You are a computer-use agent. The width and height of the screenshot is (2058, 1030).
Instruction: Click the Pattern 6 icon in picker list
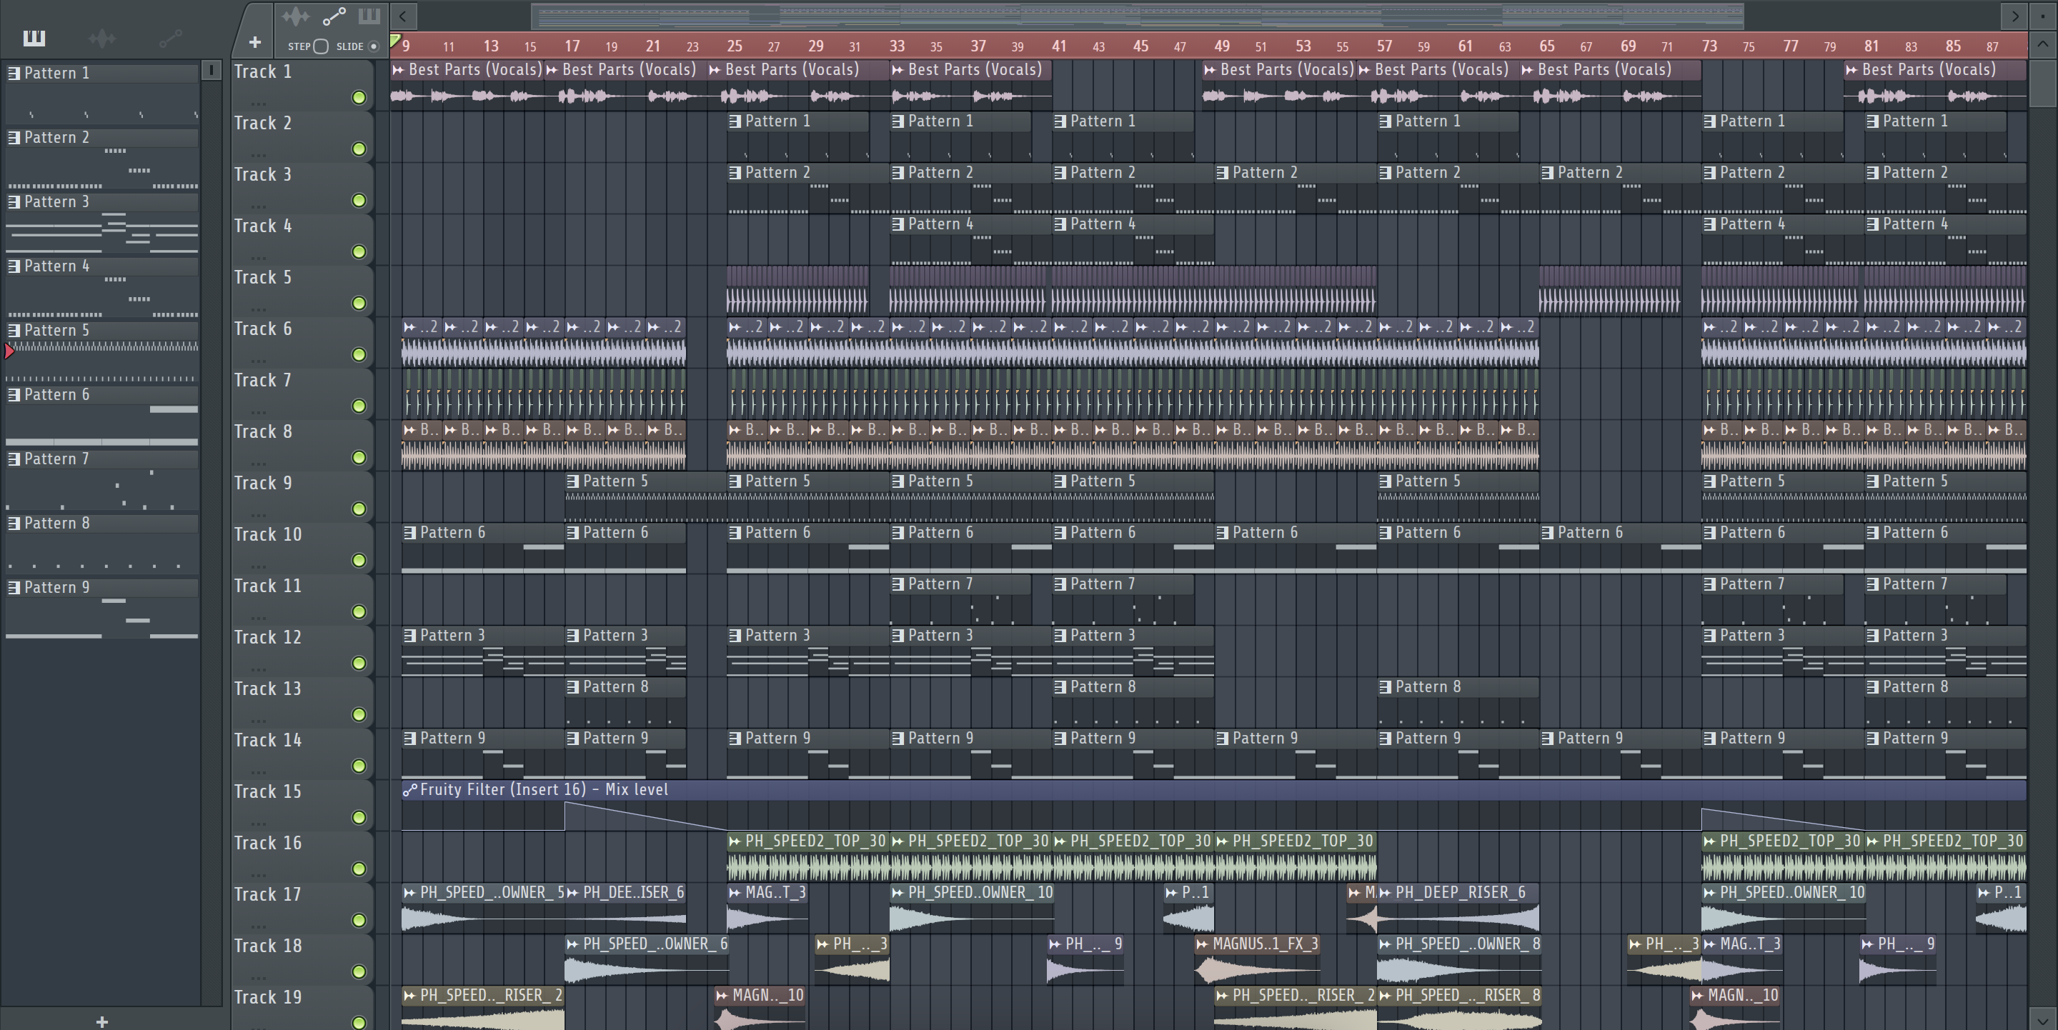point(14,394)
